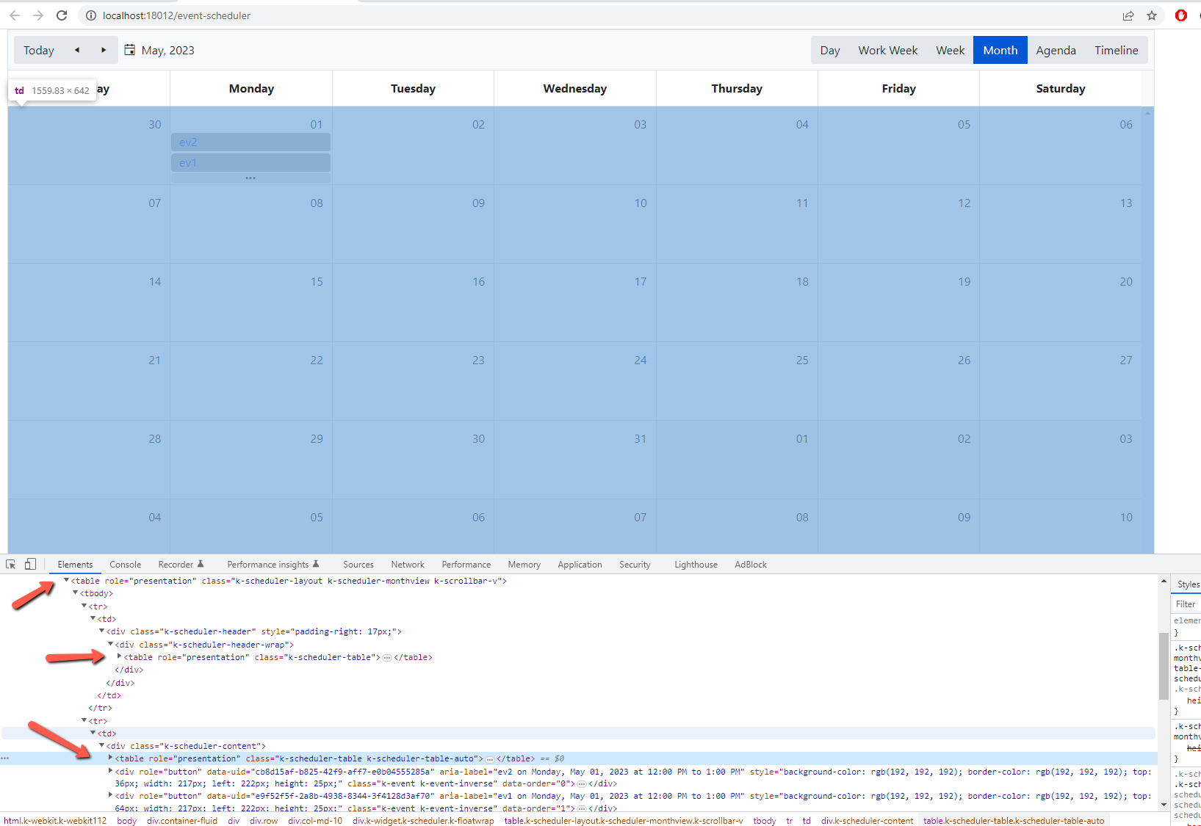The height and width of the screenshot is (826, 1201).
Task: Open the ev1 event on May 01
Action: pyautogui.click(x=250, y=163)
